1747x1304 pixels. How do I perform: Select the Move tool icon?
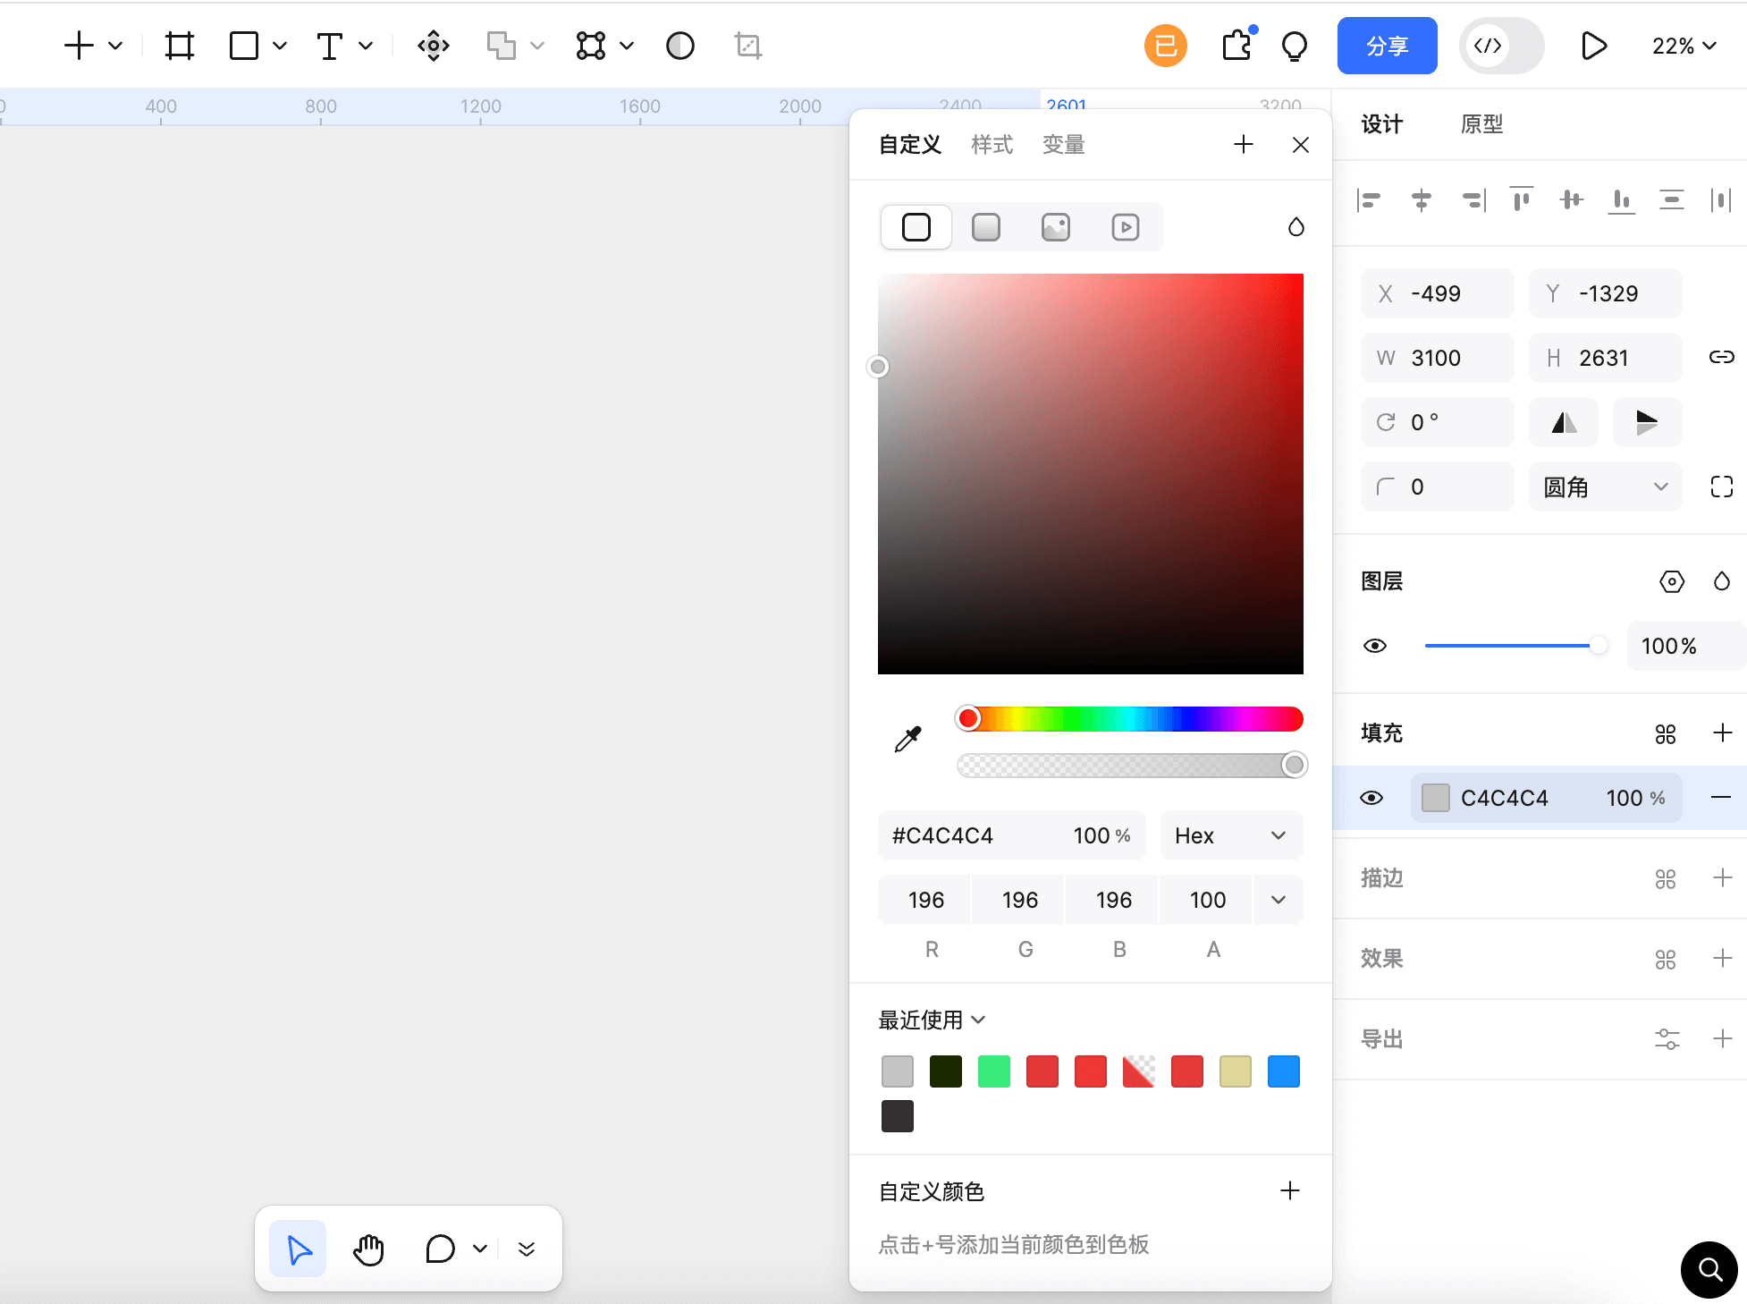click(x=433, y=45)
